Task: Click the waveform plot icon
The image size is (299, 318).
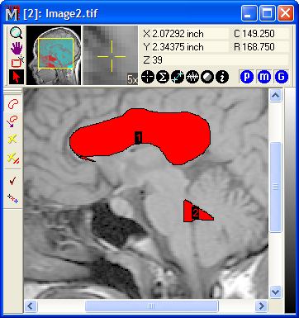Action: (x=192, y=77)
